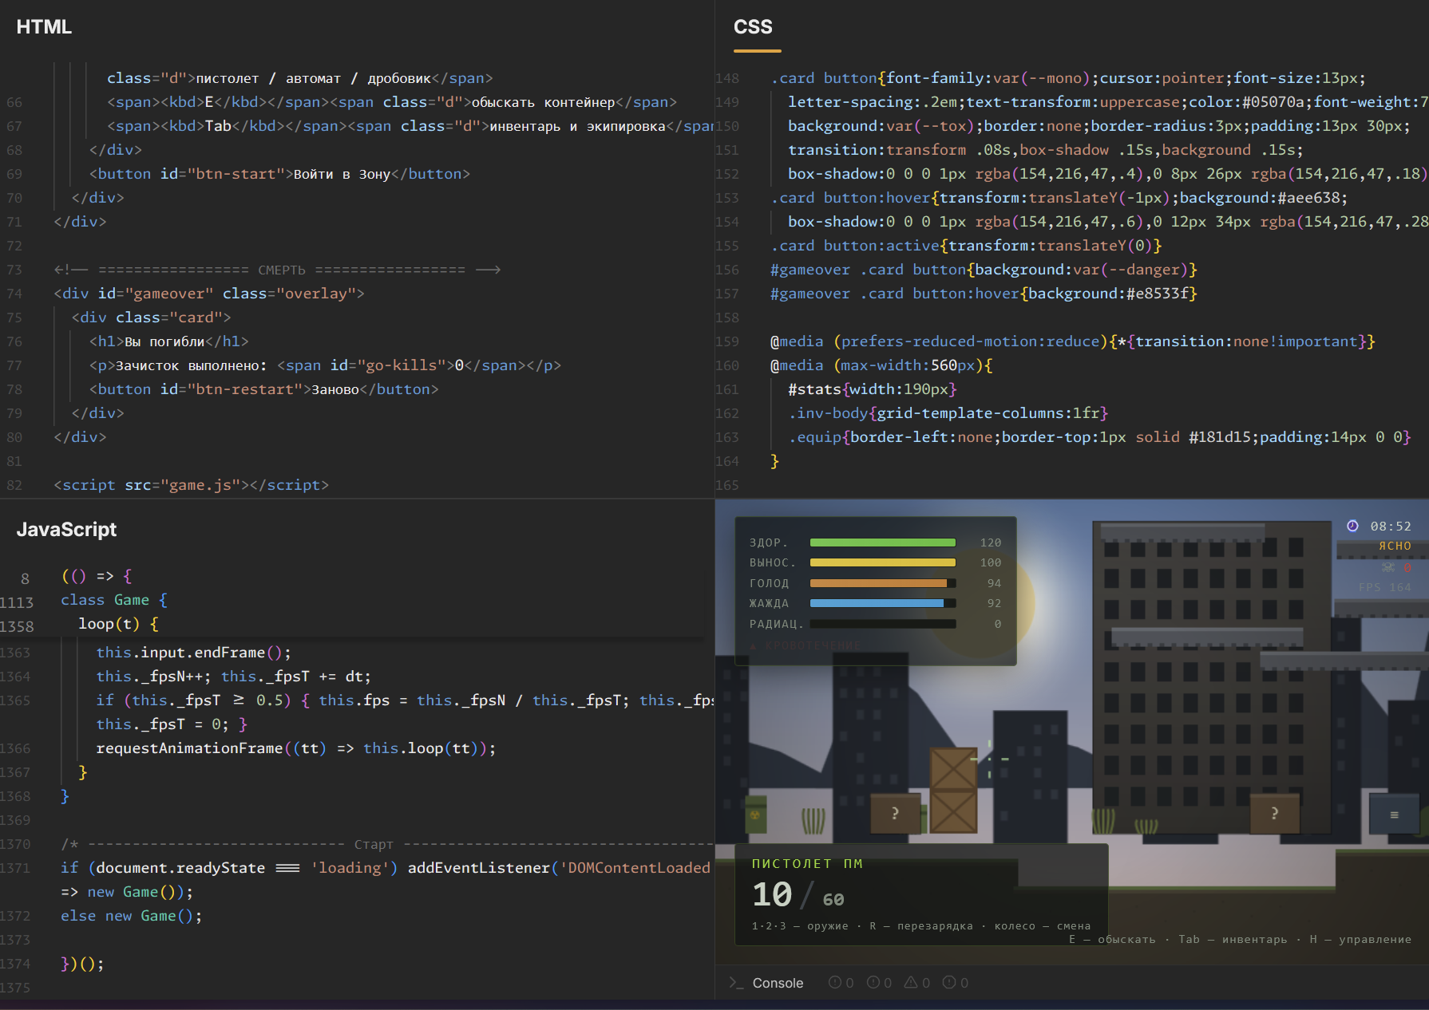Click the ЯСНО weather label
1429x1010 pixels.
[x=1395, y=546]
